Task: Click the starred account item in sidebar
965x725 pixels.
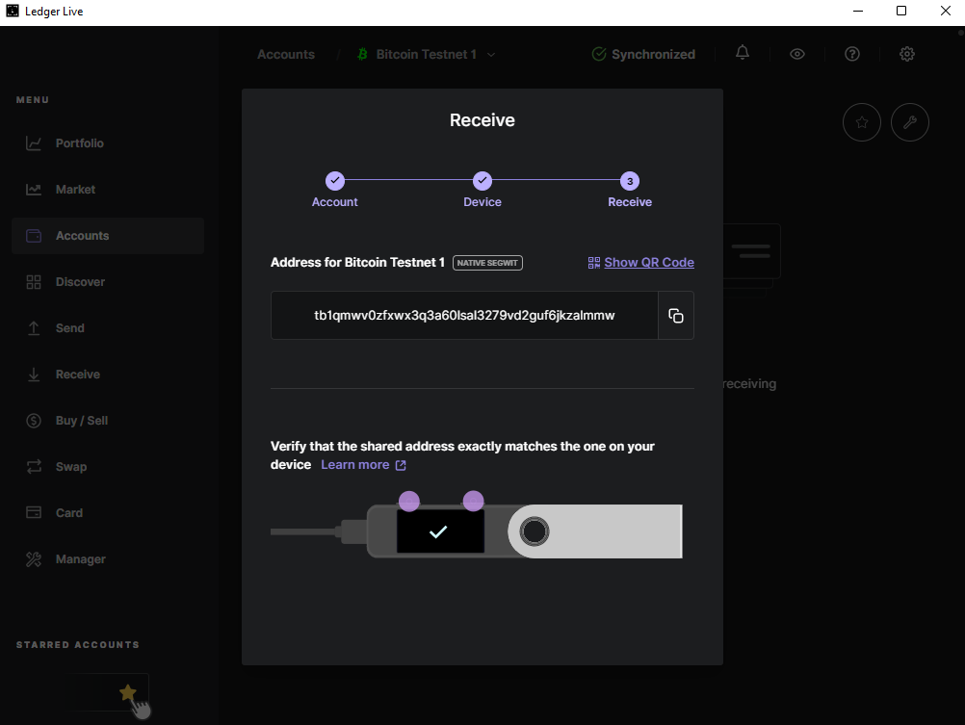Action: pyautogui.click(x=114, y=692)
